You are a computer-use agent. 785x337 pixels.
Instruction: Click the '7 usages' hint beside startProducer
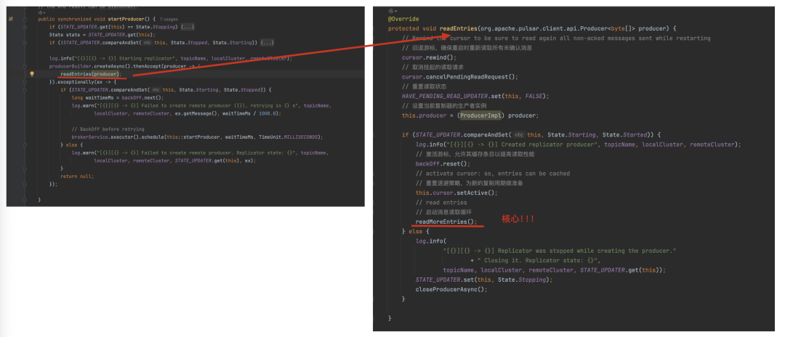coord(169,19)
